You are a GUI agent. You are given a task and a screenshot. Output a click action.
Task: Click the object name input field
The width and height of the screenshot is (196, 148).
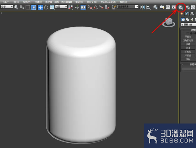pyautogui.click(x=189, y=69)
